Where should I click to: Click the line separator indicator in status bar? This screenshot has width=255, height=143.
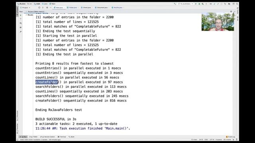(206, 139)
